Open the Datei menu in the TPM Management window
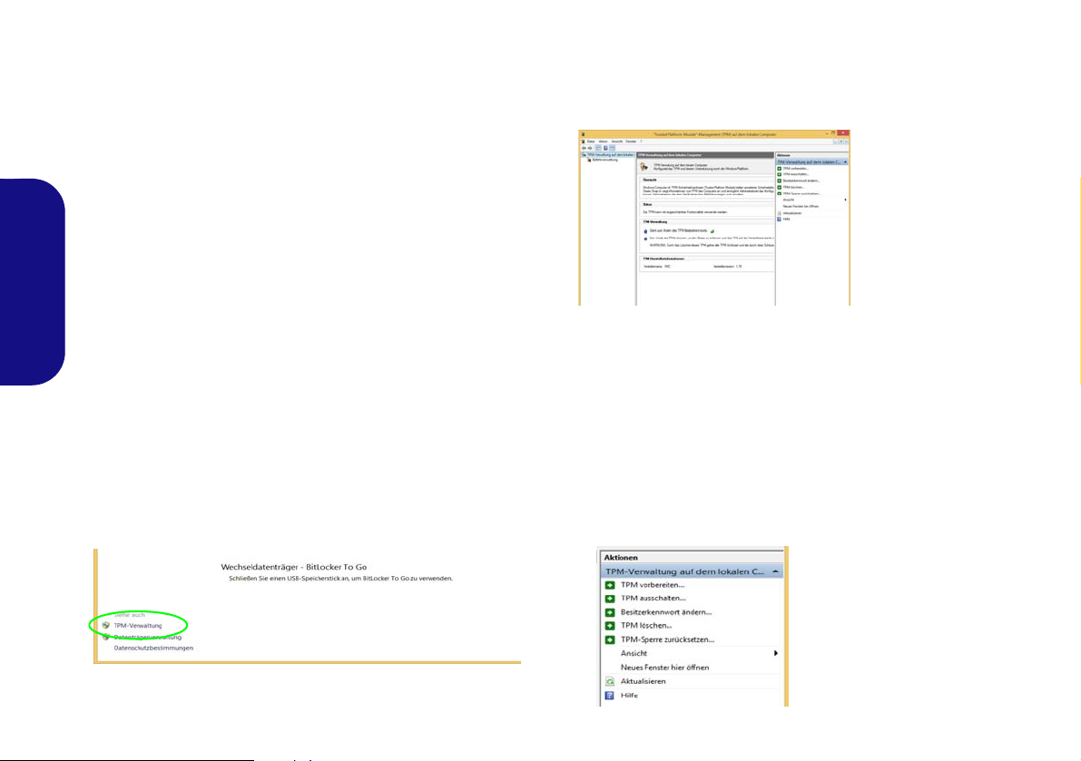1081x761 pixels. (591, 141)
